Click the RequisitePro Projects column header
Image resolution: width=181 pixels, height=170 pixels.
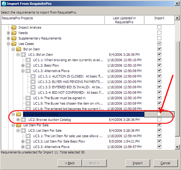[x=53, y=20]
